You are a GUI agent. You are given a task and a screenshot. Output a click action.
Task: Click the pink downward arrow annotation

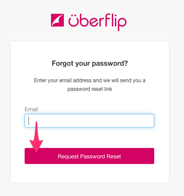tap(36, 137)
